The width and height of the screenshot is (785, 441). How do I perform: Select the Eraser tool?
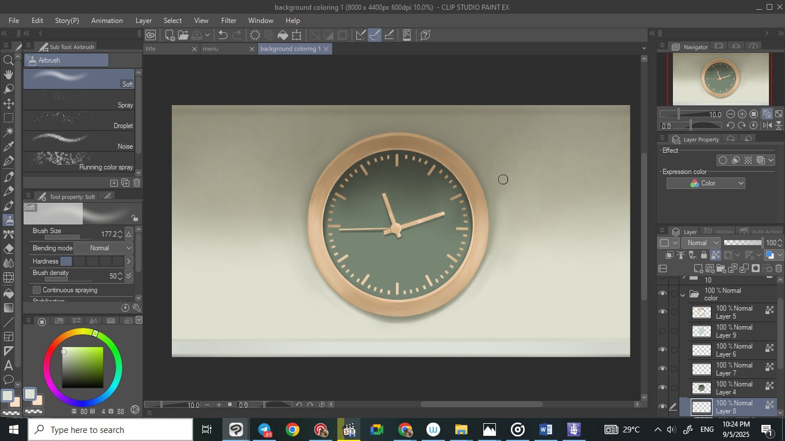coord(9,249)
